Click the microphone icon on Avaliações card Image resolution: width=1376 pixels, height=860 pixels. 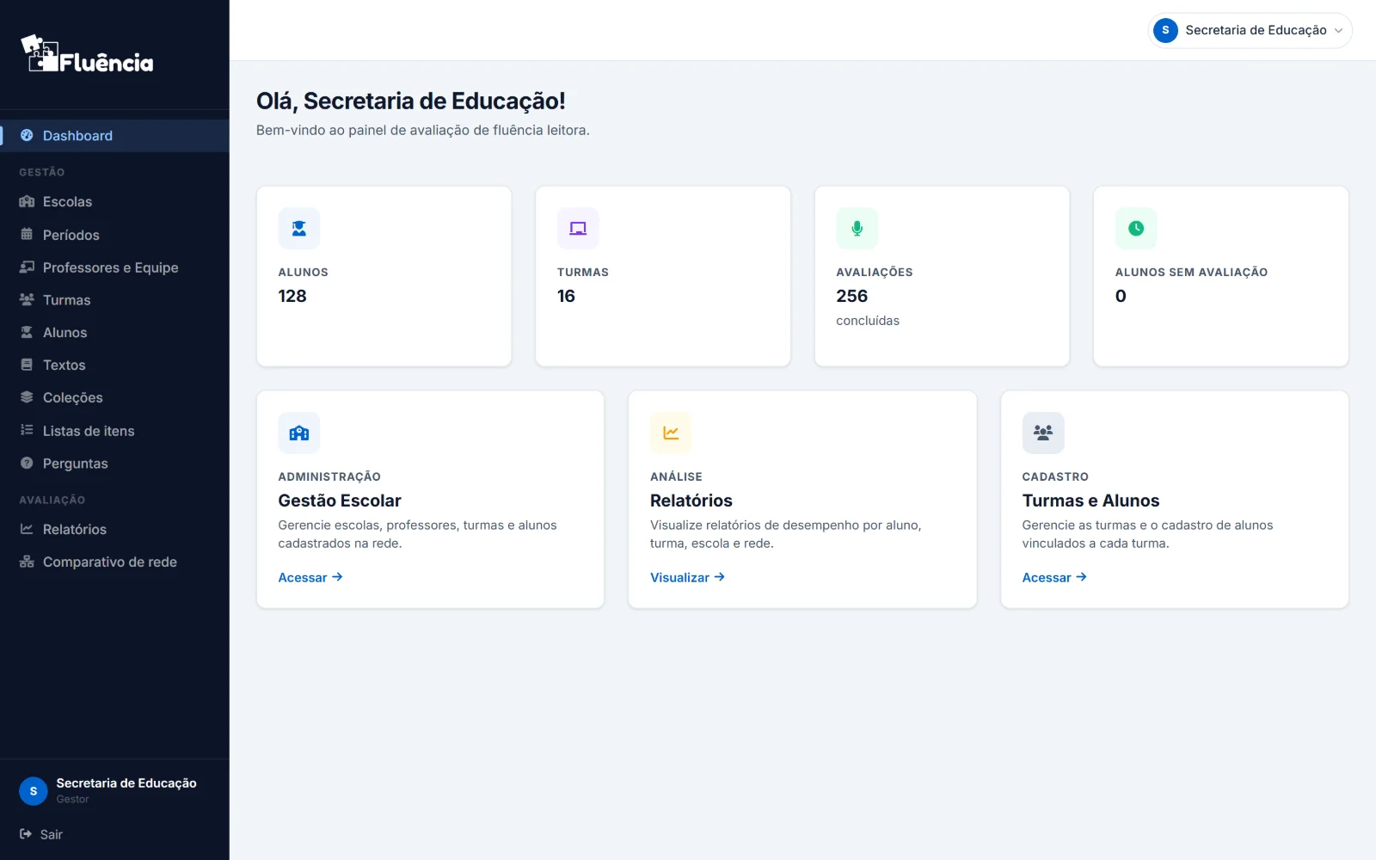857,229
